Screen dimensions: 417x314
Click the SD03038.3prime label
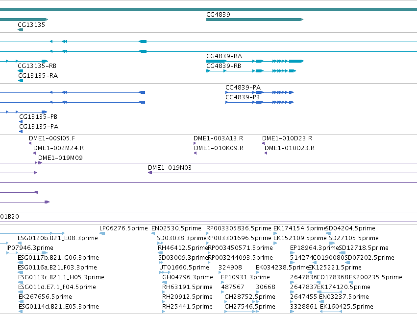(x=182, y=238)
